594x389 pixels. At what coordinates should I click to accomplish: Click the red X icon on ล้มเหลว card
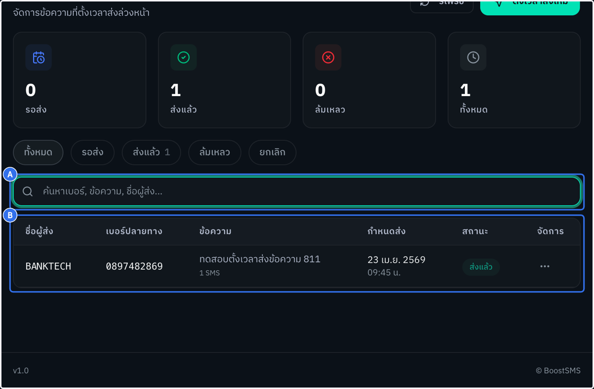[328, 57]
